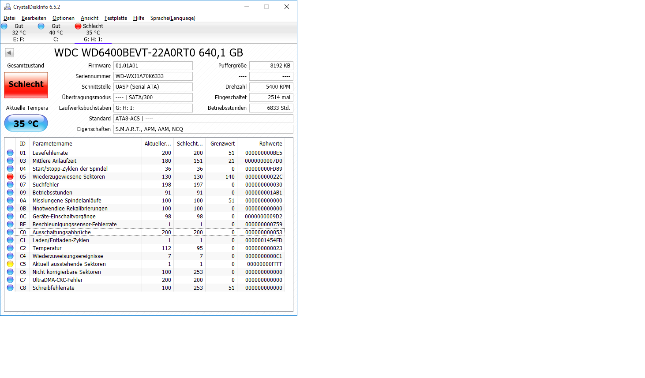Viewport: 645px width, 378px height.
Task: Select the Wiederzugewiesene Sektoren parameter name
Action: pos(69,177)
